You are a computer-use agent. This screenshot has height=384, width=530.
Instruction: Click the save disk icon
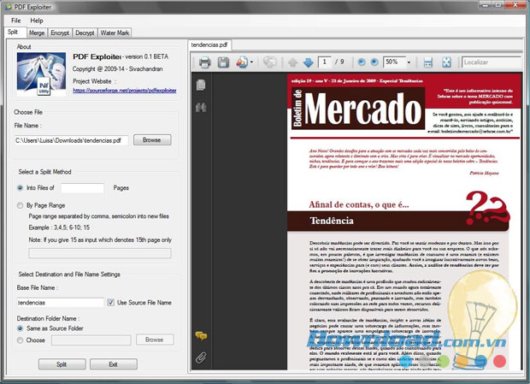point(223,62)
